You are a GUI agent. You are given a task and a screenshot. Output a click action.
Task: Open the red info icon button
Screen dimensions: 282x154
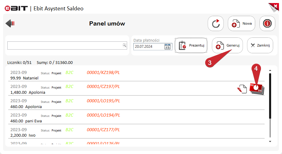(267, 23)
